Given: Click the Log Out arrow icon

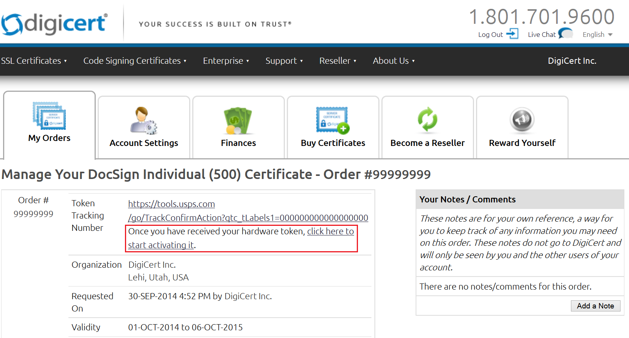Looking at the screenshot, I should tap(512, 34).
